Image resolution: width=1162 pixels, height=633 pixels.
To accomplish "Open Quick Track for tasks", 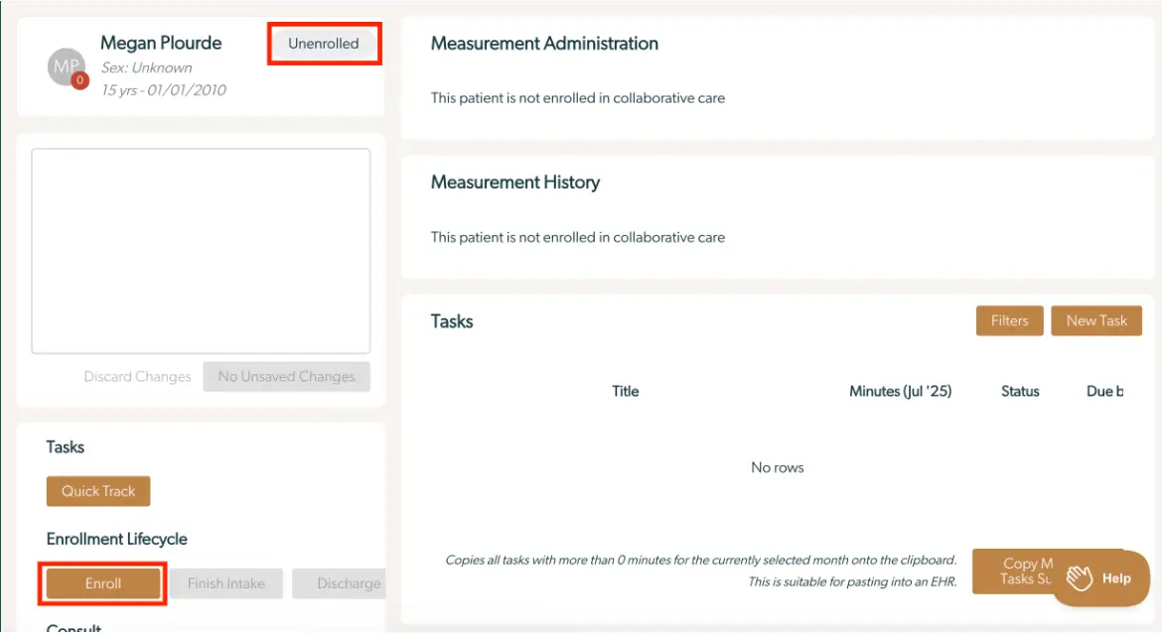I will point(97,490).
